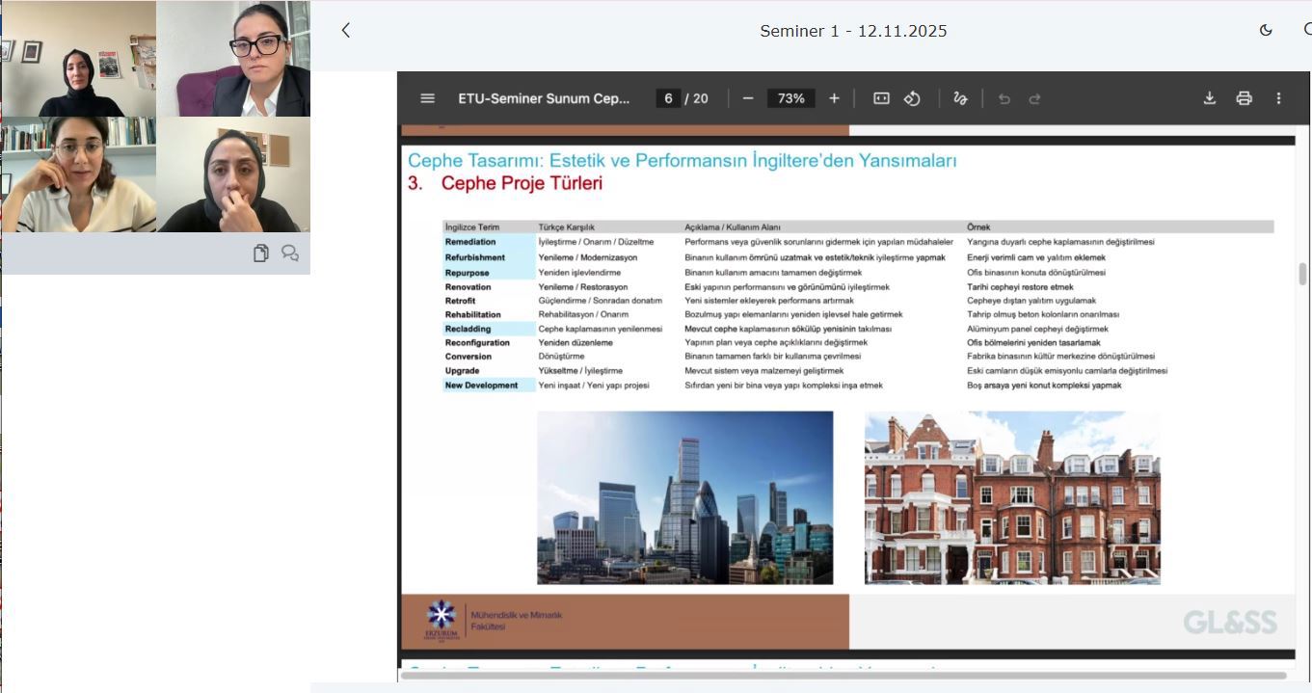Click the horizontal scrollbar below the slide

pos(843,675)
